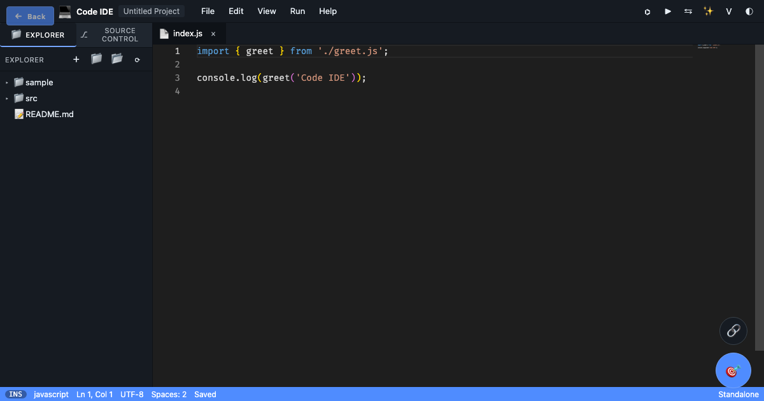Click the index.js tab file icon
764x401 pixels.
164,34
